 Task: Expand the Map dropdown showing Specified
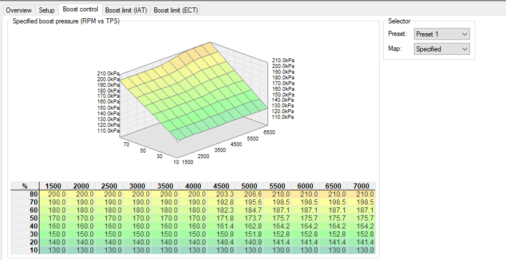pos(442,49)
